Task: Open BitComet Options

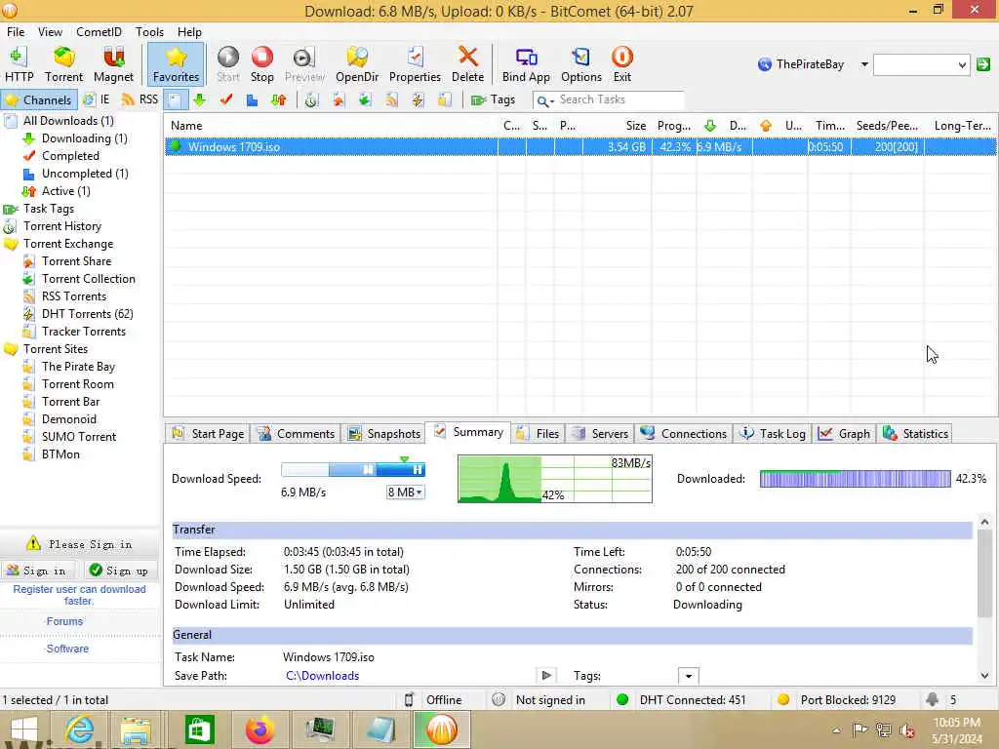Action: point(581,63)
